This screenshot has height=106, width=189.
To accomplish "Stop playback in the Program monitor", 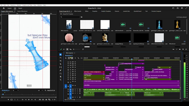I will pos(29,100).
